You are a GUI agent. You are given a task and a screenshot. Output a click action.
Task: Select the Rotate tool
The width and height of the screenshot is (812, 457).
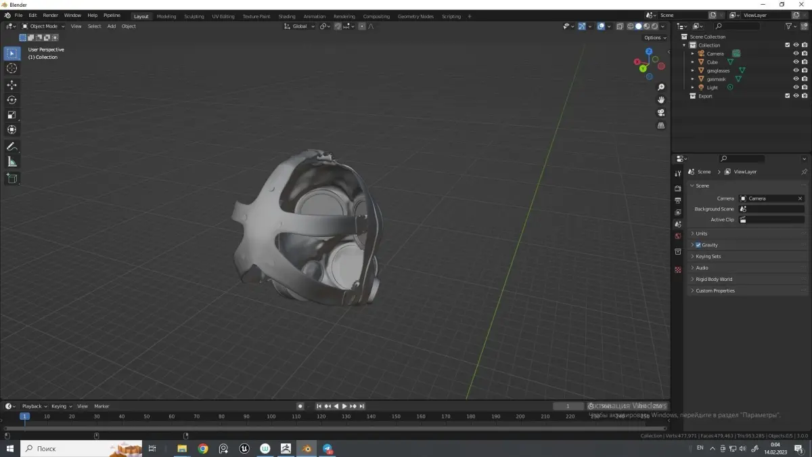pos(12,100)
